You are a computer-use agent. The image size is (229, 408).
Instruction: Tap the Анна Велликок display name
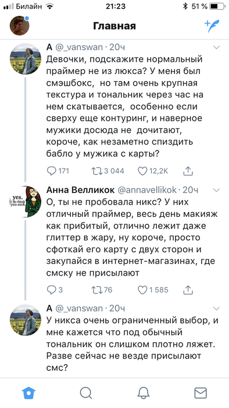coord(80,190)
